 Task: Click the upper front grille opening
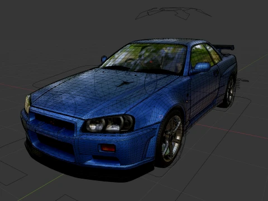55,122
